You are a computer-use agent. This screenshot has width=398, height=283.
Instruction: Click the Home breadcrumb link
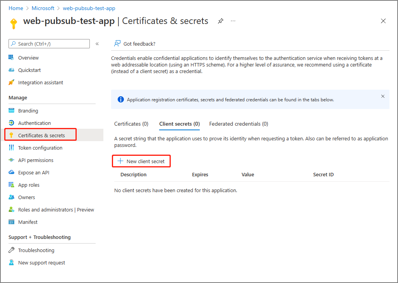tap(16, 8)
